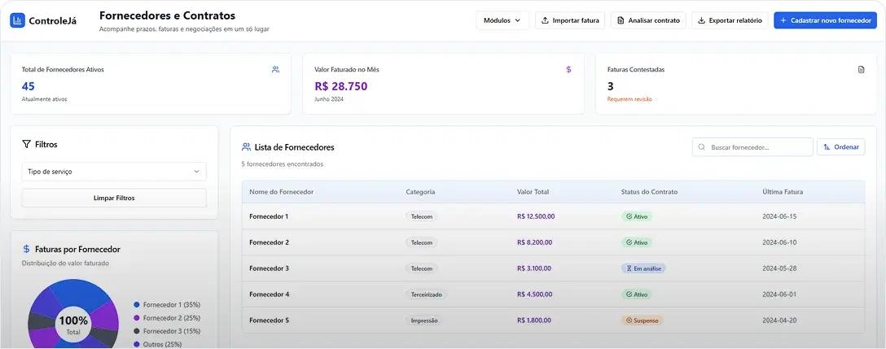
Task: Click the funnel icon beside Filtros
Action: click(26, 144)
